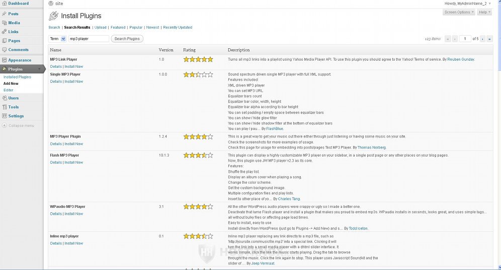
Task: Click the current page number field
Action: (x=465, y=39)
